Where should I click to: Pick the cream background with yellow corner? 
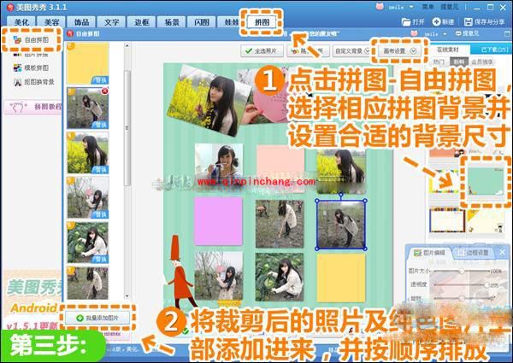485,220
